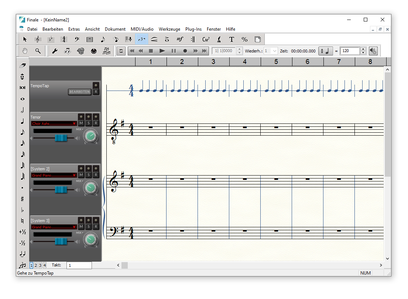
Task: Select the tie tool in the entry palette
Action: (x=23, y=254)
